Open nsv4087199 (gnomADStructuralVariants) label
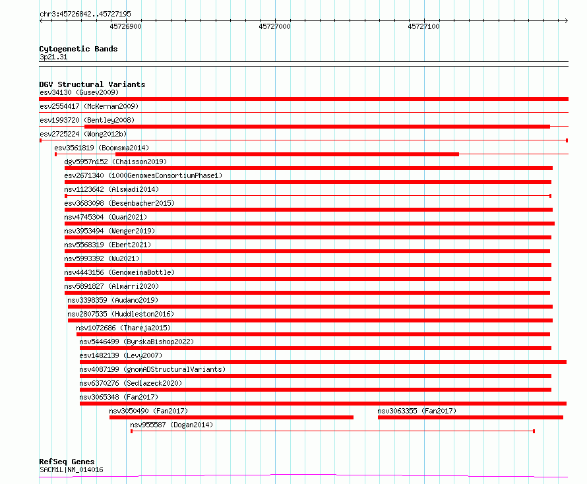This screenshot has height=484, width=587. tap(152, 369)
